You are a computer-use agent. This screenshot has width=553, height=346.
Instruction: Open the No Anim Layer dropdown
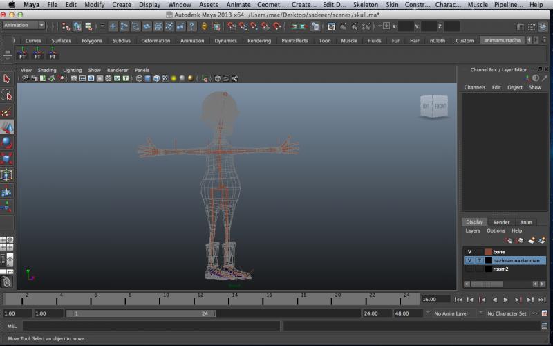[451, 313]
